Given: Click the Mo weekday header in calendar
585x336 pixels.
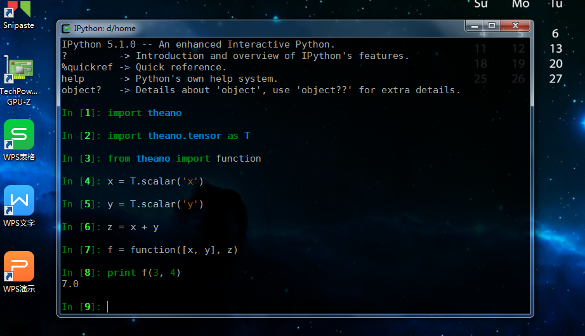Looking at the screenshot, I should (x=520, y=4).
